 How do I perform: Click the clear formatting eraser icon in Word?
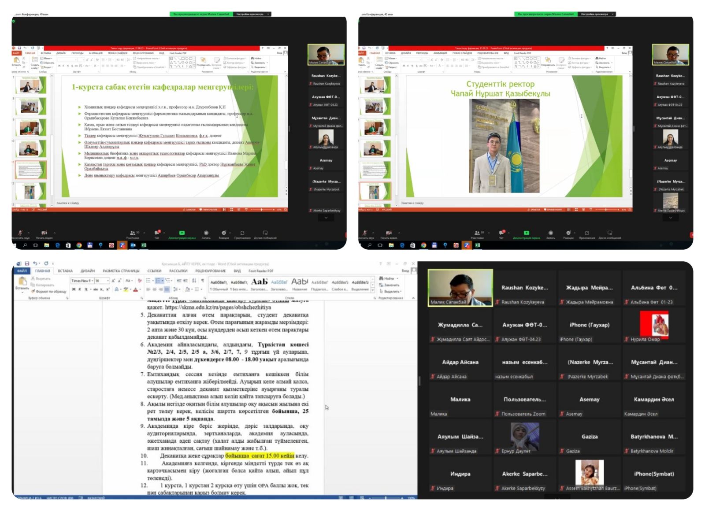click(140, 280)
